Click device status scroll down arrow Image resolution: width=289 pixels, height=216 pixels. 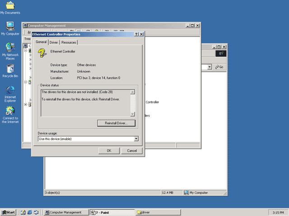[x=132, y=114]
